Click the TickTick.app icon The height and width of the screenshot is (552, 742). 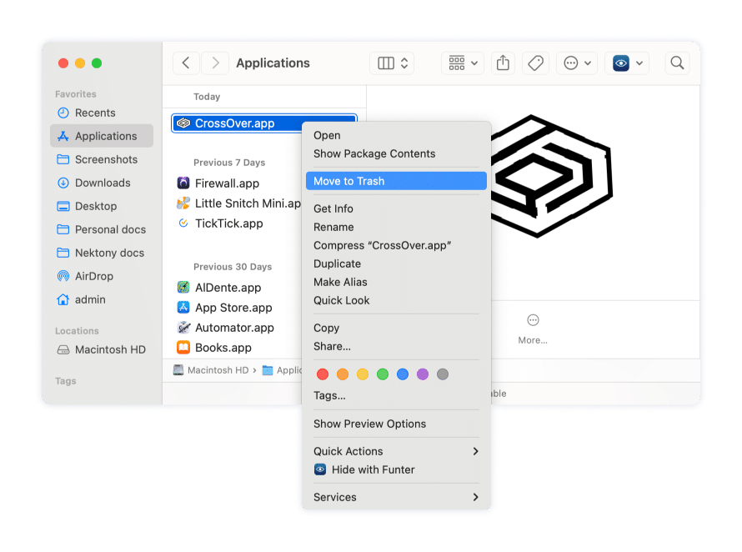point(183,223)
